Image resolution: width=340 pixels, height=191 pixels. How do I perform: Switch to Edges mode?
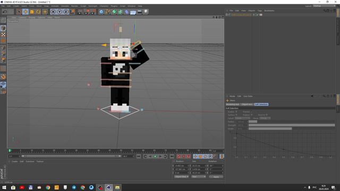pyautogui.click(x=3, y=54)
